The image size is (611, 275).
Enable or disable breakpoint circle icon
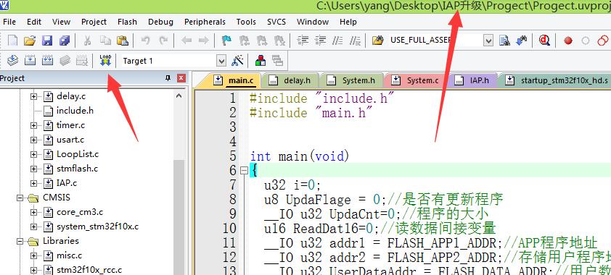point(586,41)
